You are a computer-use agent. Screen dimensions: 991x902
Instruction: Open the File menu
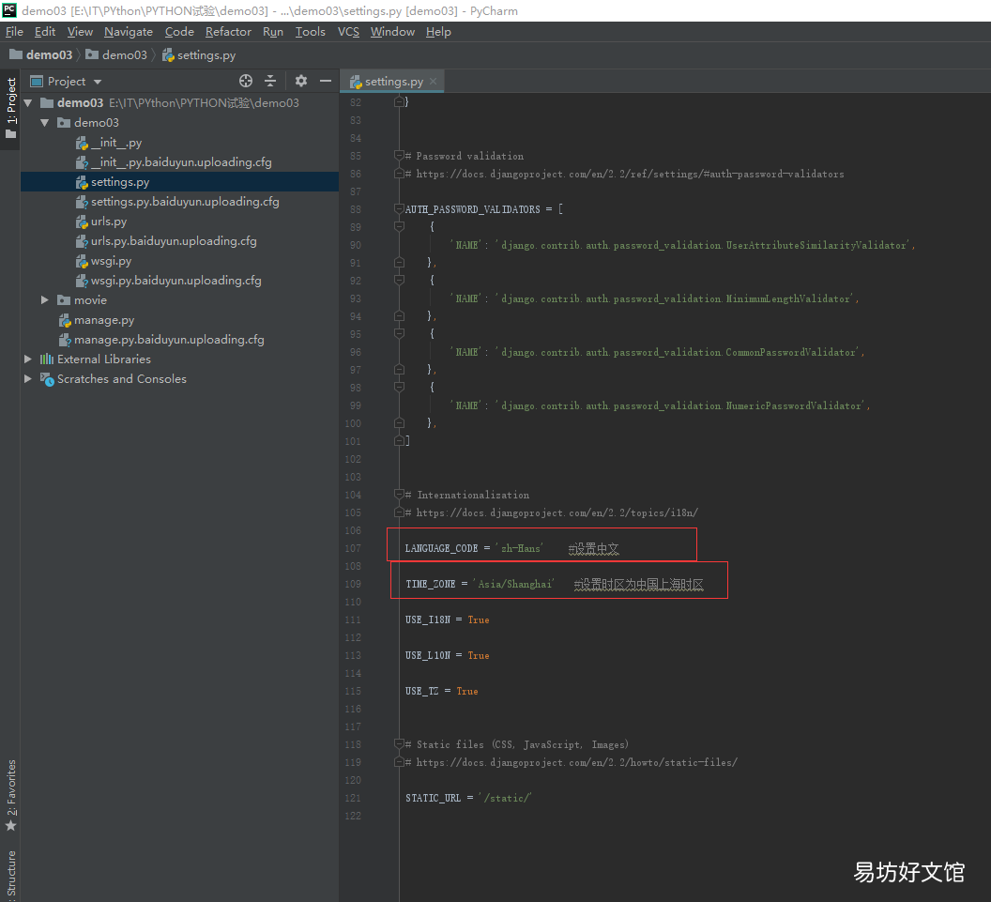click(14, 32)
